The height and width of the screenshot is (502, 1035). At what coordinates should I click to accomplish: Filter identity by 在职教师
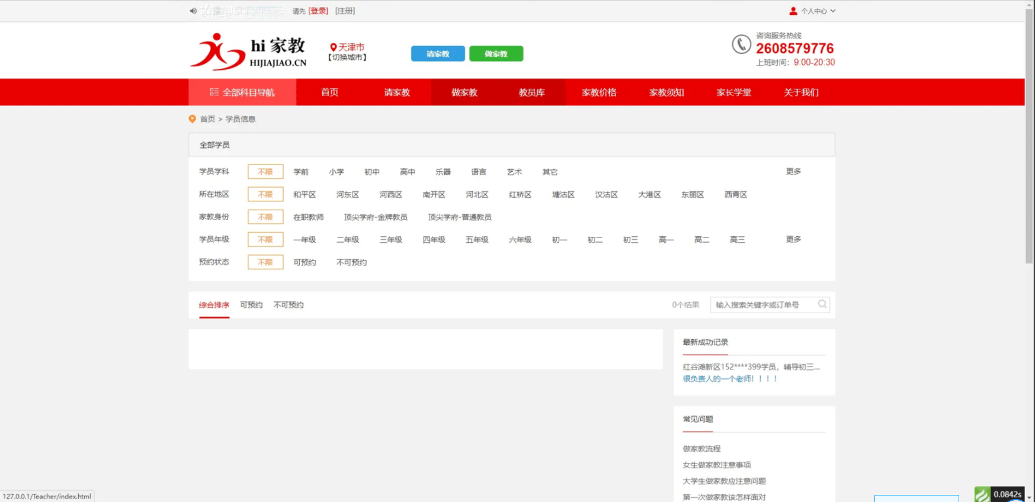tap(308, 217)
